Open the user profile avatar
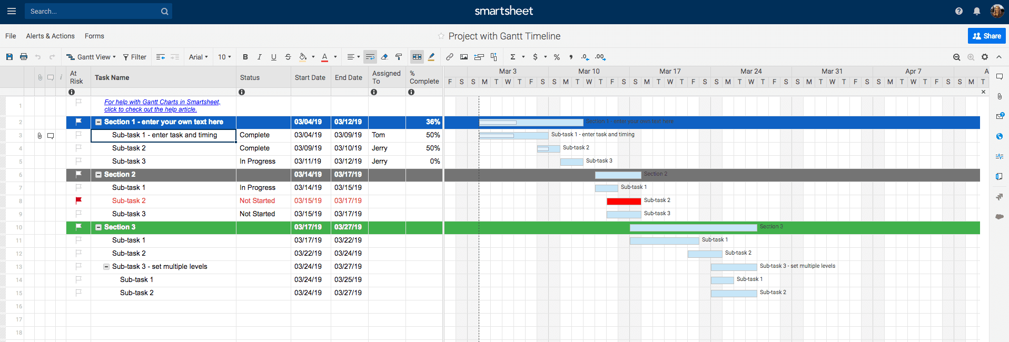Viewport: 1009px width, 342px height. tap(997, 11)
